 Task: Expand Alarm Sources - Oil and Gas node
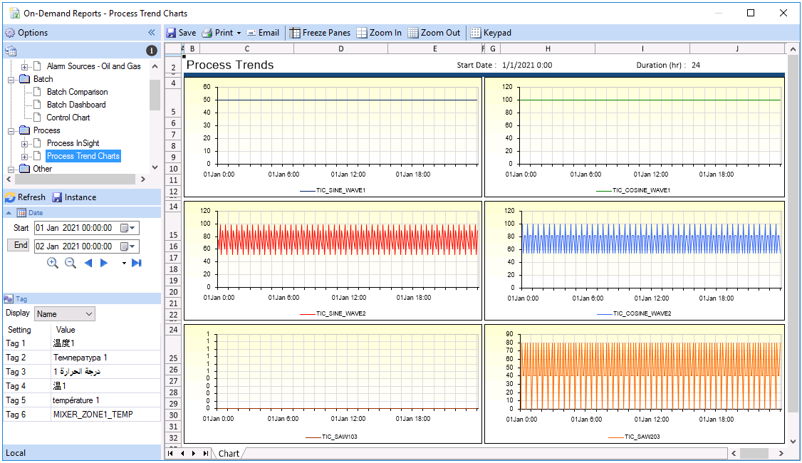(24, 66)
